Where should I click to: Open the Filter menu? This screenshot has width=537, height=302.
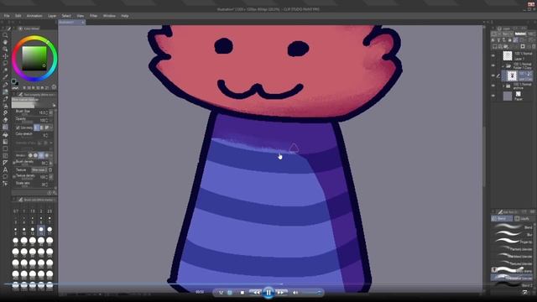coord(93,16)
